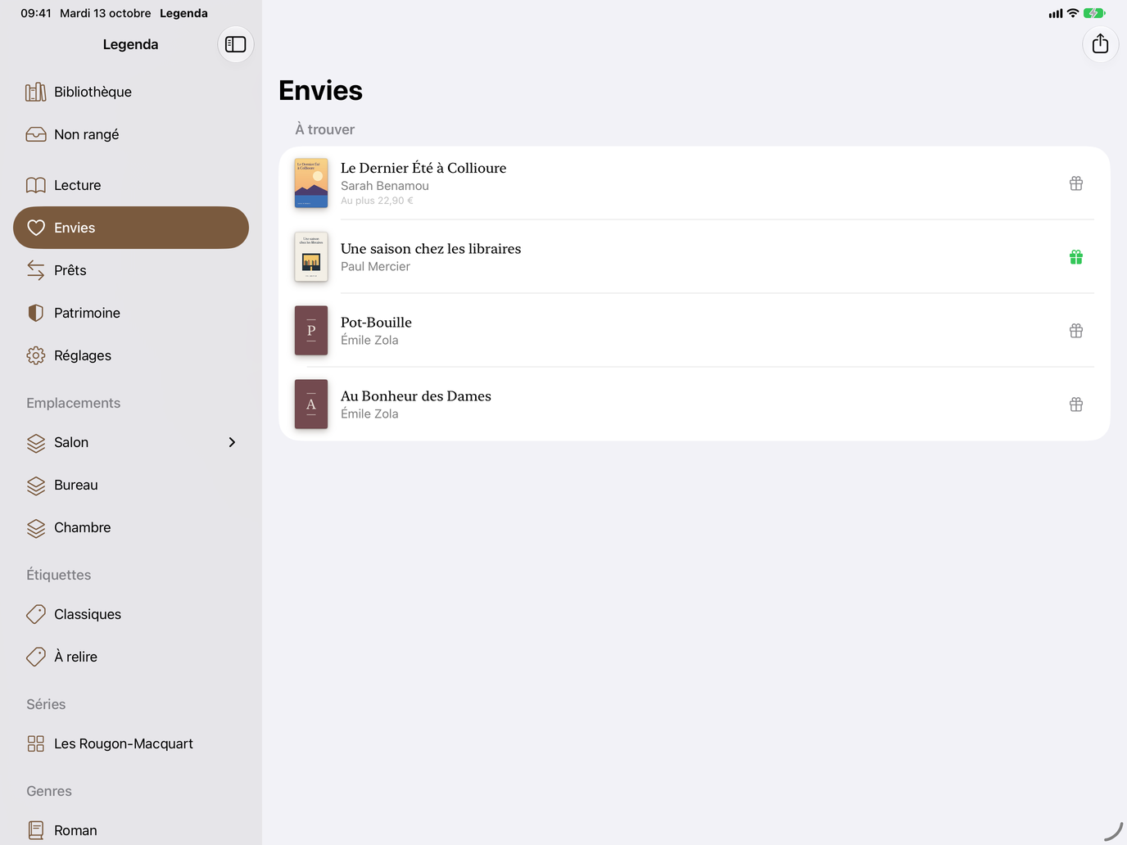Open Réglages in the sidebar
The image size is (1127, 845).
coord(131,355)
